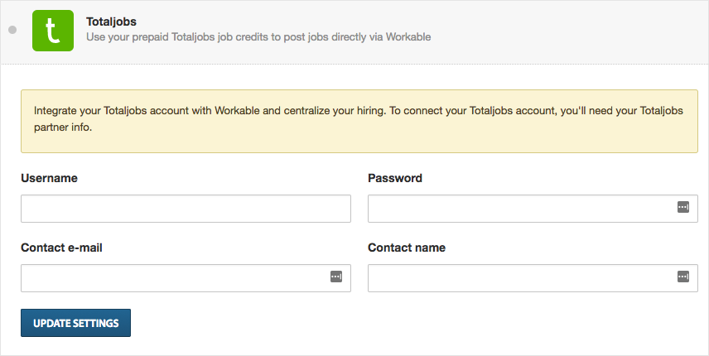
Task: Click the Update Settings button
Action: pos(75,323)
